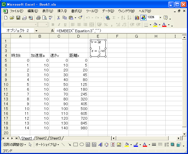The height and width of the screenshot is (154, 188).
Task: Click the Line Style icon
Action: tap(154, 145)
